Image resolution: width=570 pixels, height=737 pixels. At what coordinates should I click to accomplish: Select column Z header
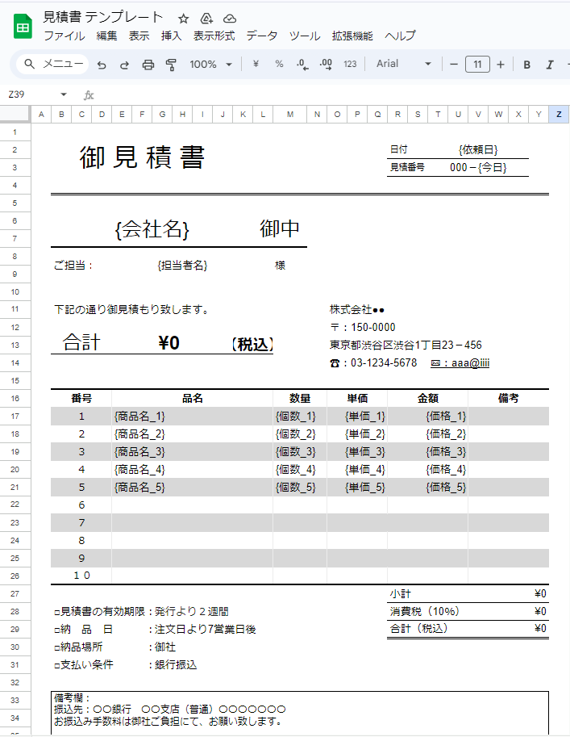pos(559,114)
